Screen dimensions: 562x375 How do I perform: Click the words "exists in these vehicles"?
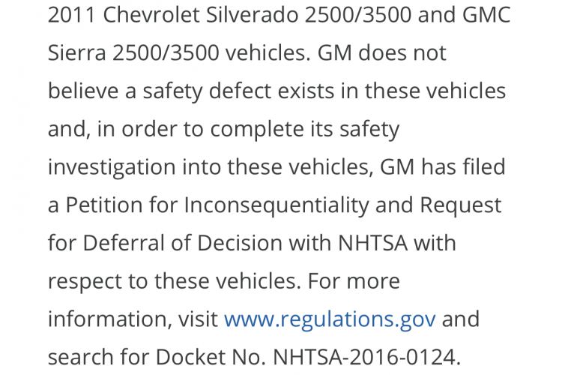point(392,91)
